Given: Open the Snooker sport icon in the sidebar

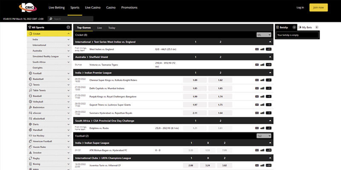Looking at the screenshot, I should [x=30, y=153].
